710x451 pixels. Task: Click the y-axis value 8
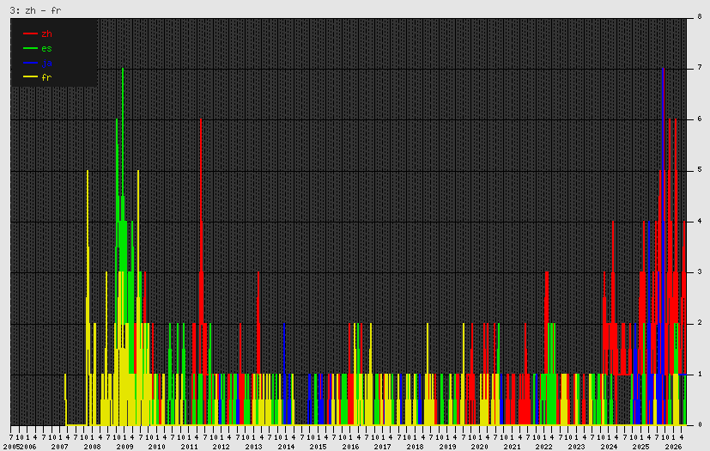coord(700,17)
